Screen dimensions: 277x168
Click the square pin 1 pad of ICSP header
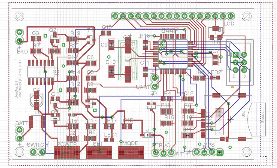236,54
